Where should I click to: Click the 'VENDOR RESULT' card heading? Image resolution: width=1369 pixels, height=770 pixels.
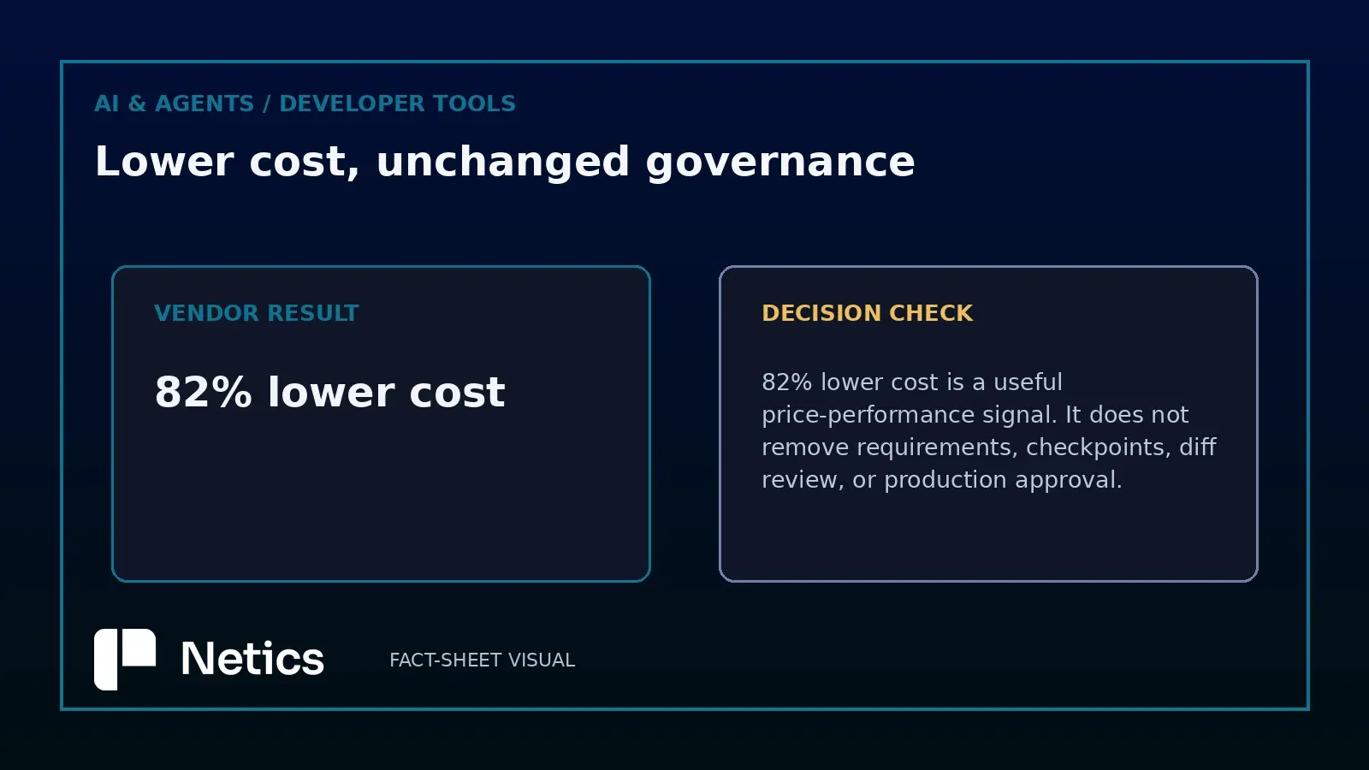[257, 313]
